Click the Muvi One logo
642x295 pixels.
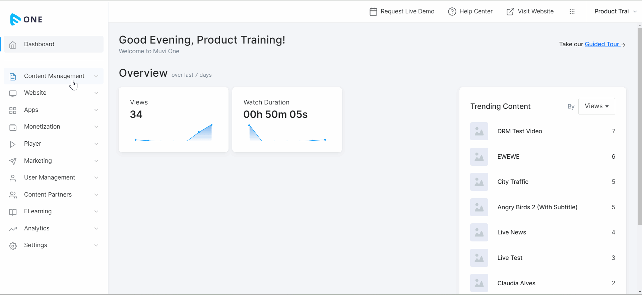(26, 19)
